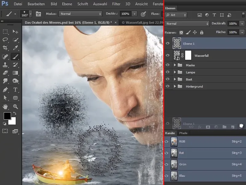Select the Rounded Rectangle shape tool
The height and width of the screenshot is (185, 246).
[15, 98]
